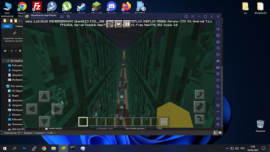The height and width of the screenshot is (152, 270).
Task: Open the WineWorld desktop folder
Action: (x=260, y=8)
